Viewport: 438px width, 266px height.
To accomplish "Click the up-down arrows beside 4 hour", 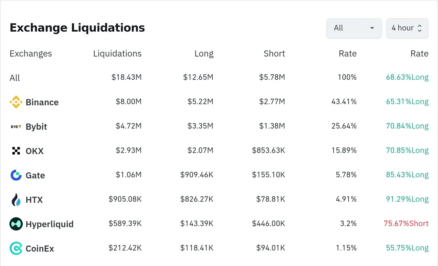I will (x=420, y=28).
